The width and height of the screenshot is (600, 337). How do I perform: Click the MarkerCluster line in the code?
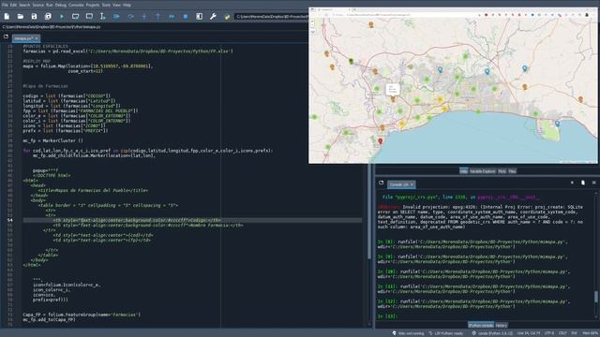[x=52, y=140]
